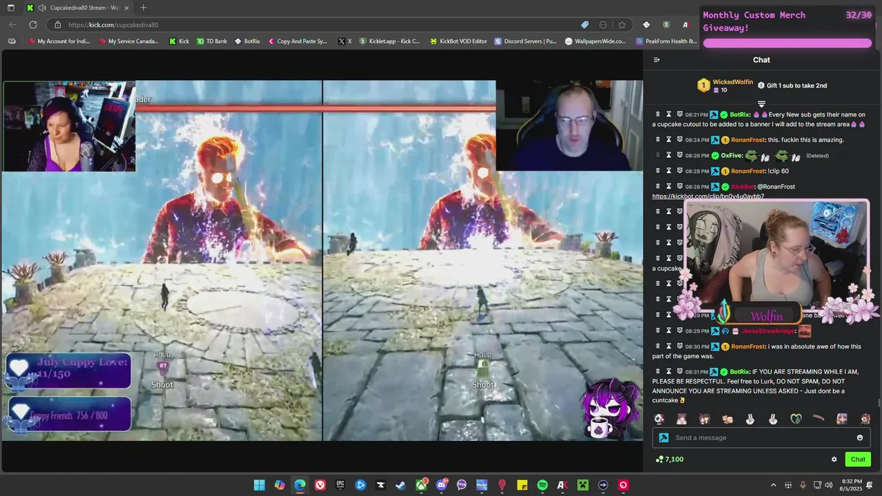Open the tab actions menu icon
The width and height of the screenshot is (882, 496).
tap(10, 8)
